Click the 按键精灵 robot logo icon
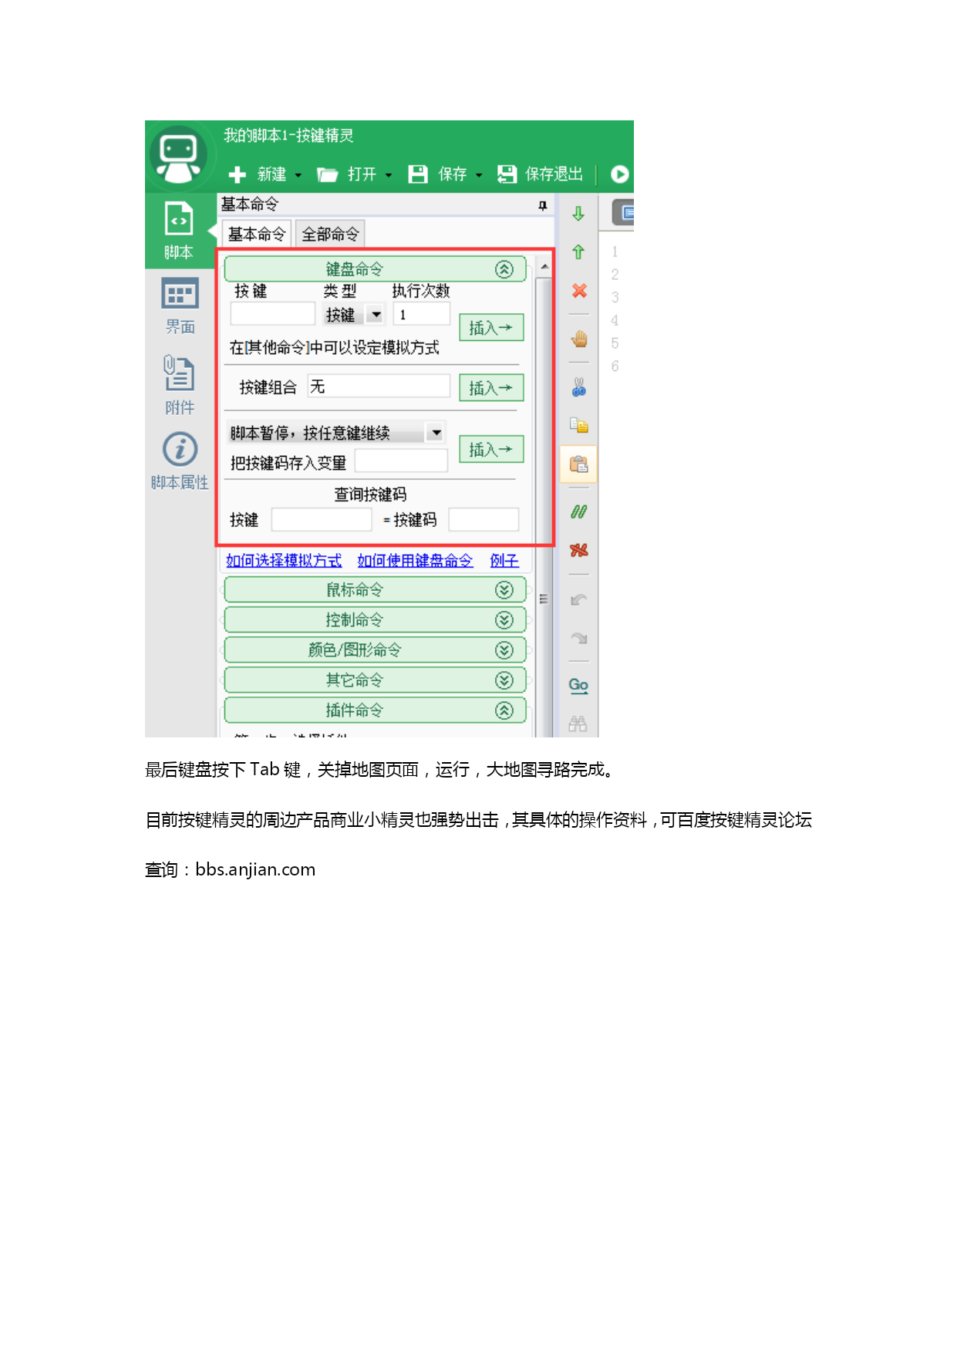The image size is (957, 1353). click(179, 157)
